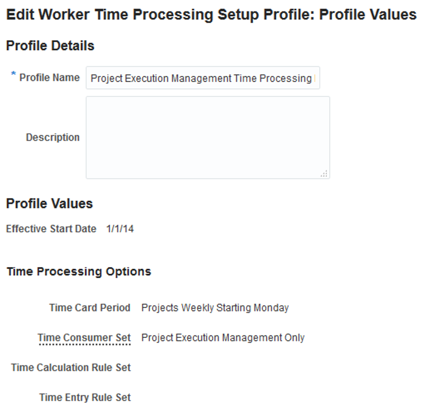Click the Profile Values section heading
Viewport: 439px width, 411px height.
click(49, 204)
